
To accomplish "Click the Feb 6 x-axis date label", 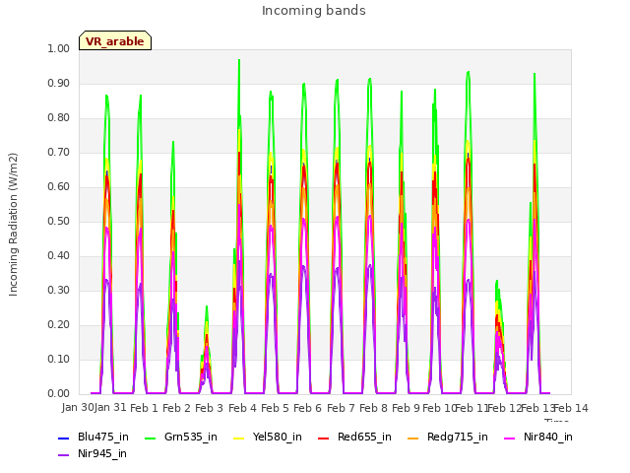I will point(308,408).
